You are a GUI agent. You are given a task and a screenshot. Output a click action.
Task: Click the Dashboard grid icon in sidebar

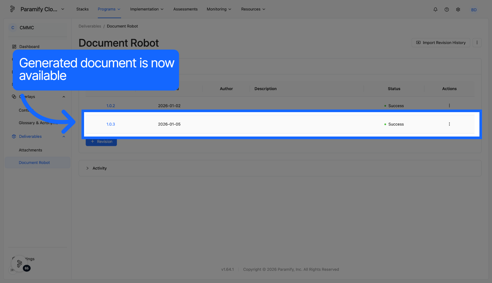pyautogui.click(x=14, y=47)
